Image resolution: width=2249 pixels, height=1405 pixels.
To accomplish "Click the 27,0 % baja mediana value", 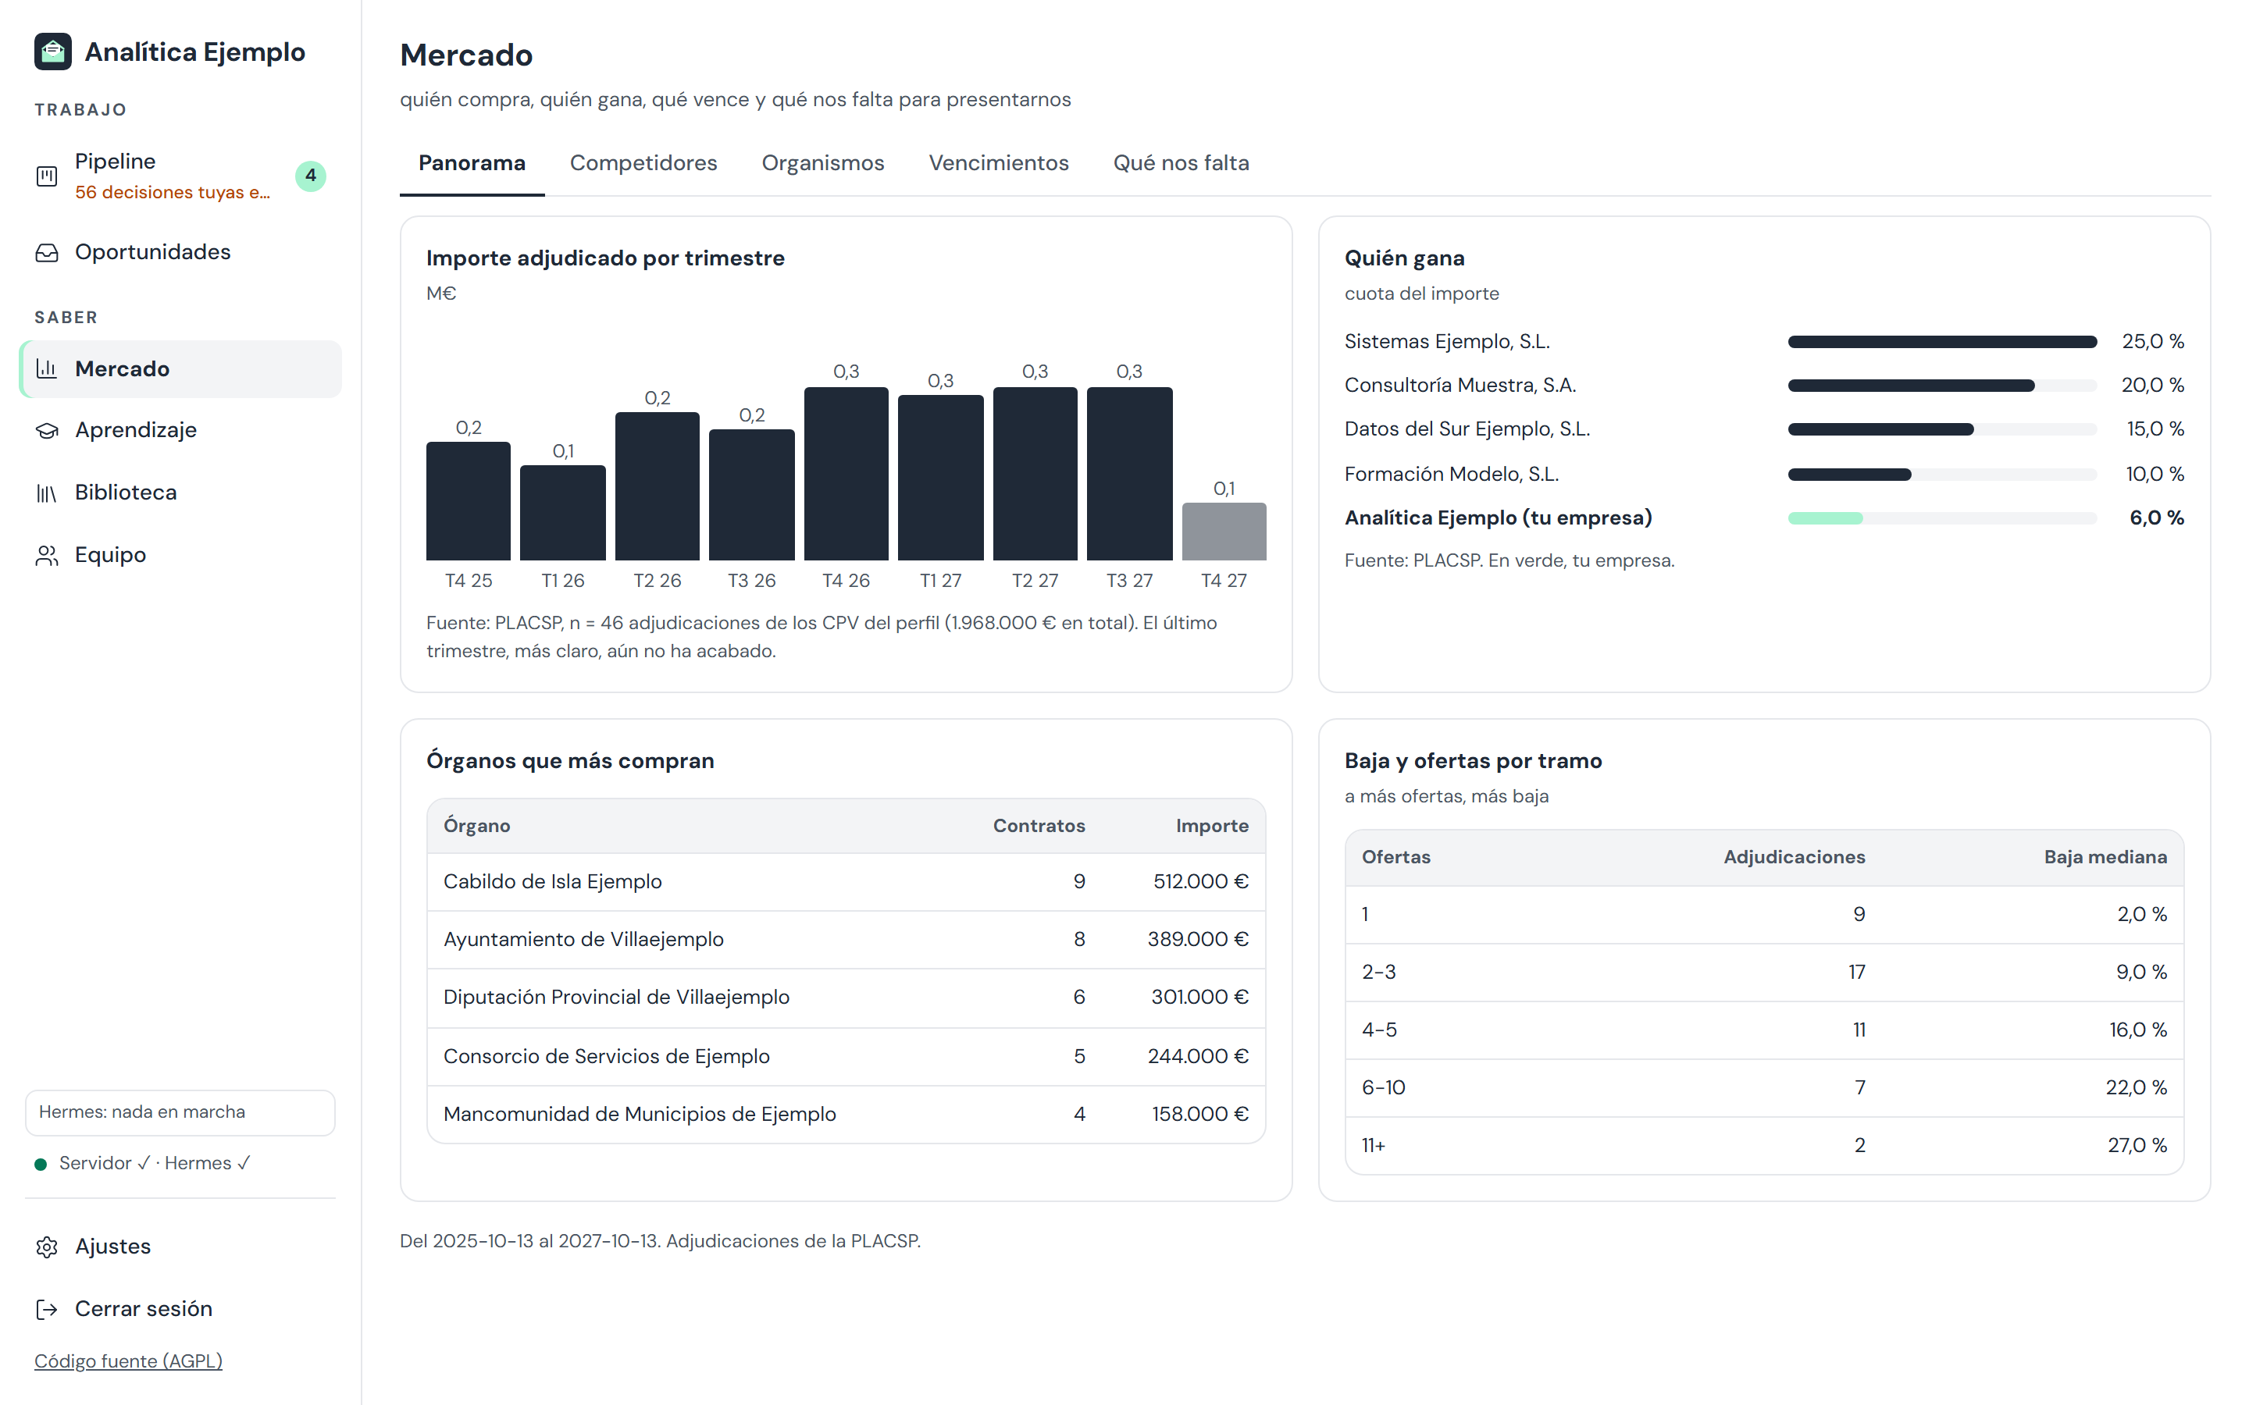I will (2137, 1146).
